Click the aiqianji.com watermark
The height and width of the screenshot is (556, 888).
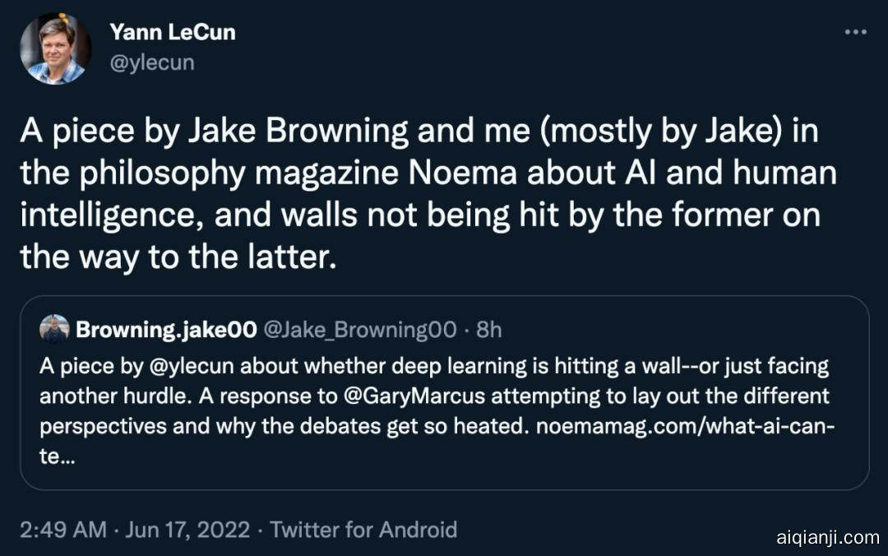click(827, 538)
